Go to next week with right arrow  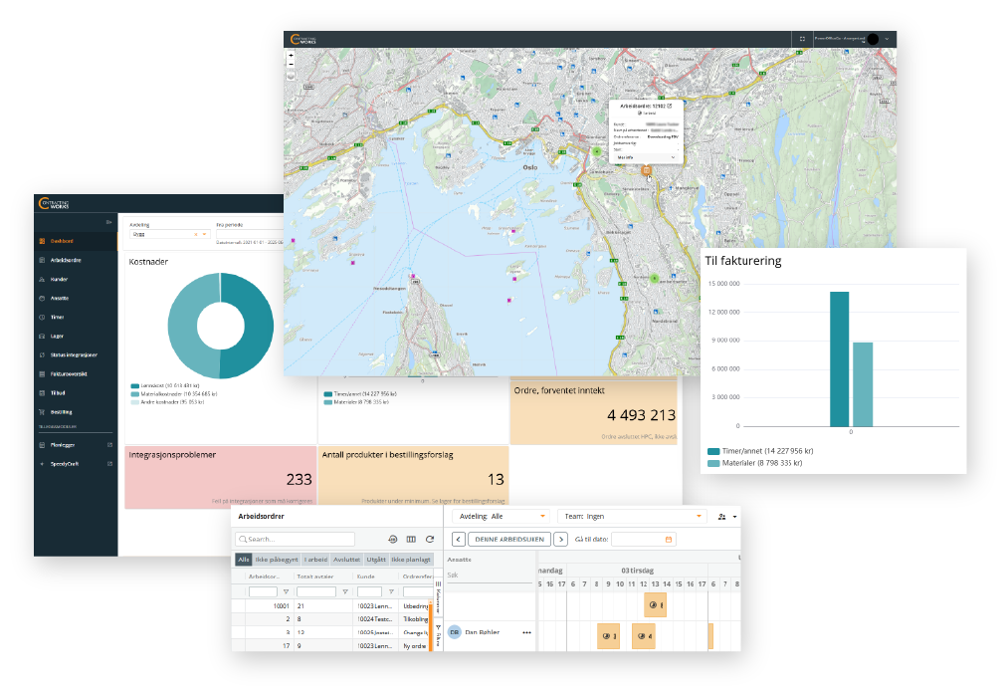tap(560, 539)
